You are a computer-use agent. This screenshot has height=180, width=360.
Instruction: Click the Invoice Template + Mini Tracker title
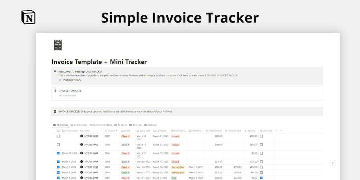click(x=99, y=62)
